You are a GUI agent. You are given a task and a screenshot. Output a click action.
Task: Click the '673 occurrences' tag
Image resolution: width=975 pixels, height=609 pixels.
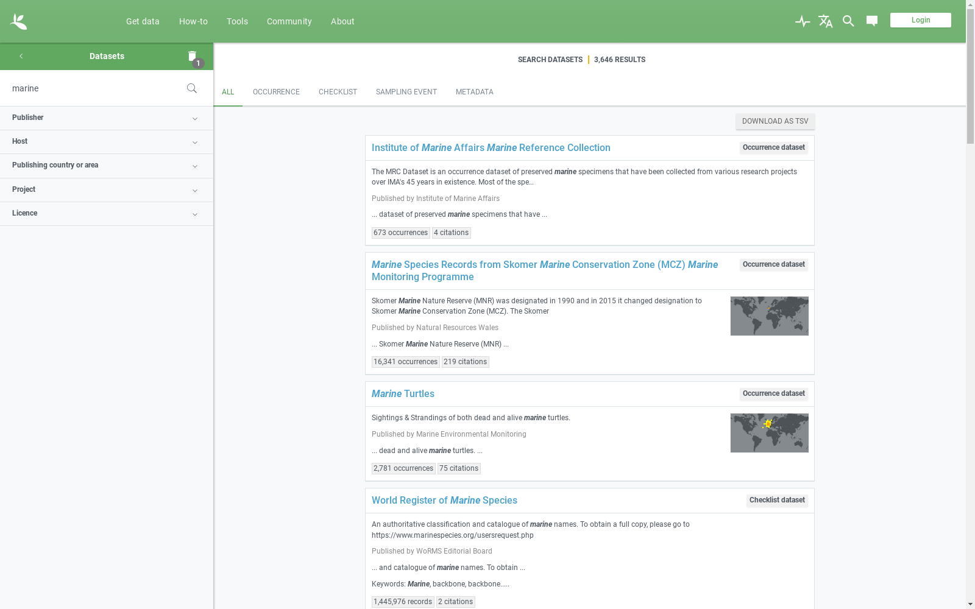tap(400, 233)
